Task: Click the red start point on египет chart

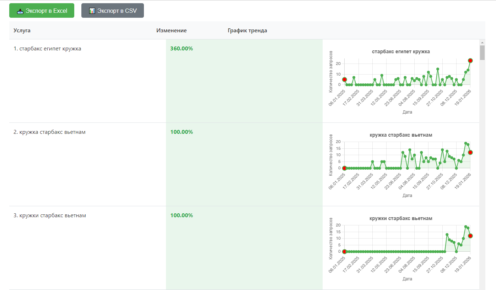Action: pyautogui.click(x=344, y=80)
